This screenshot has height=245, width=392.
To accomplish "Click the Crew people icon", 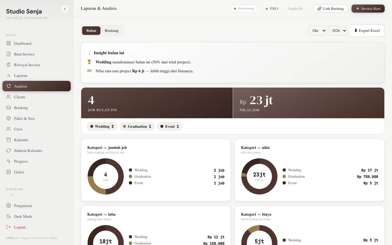I will coord(9,129).
